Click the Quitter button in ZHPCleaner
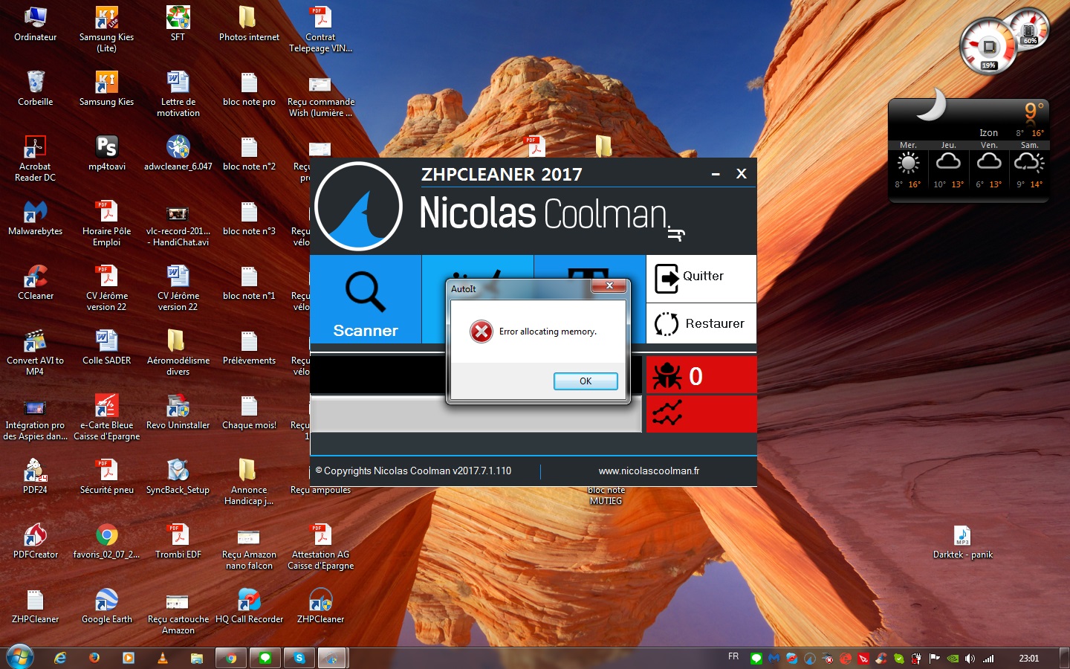The height and width of the screenshot is (669, 1070). click(x=701, y=278)
